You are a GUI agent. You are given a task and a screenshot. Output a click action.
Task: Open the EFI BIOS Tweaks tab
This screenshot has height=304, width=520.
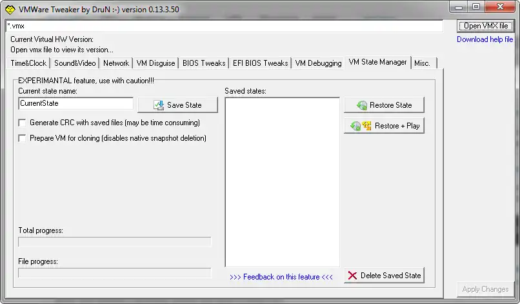point(261,63)
